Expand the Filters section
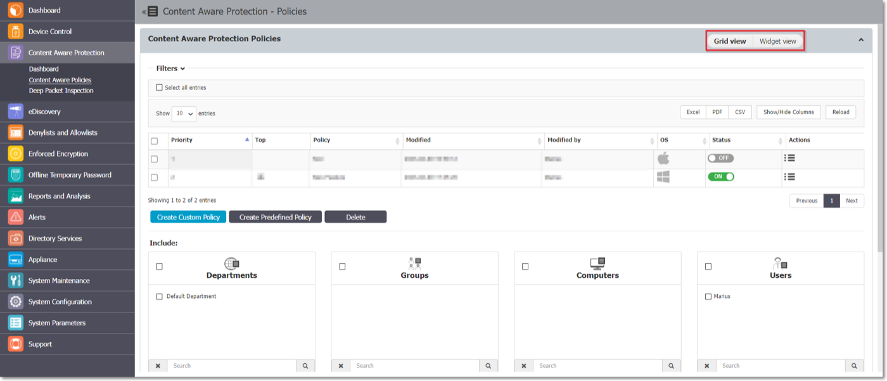Viewport: 887px width, 381px height. pyautogui.click(x=170, y=68)
